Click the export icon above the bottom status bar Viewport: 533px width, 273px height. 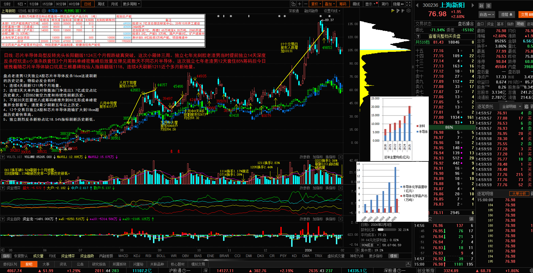(408, 264)
